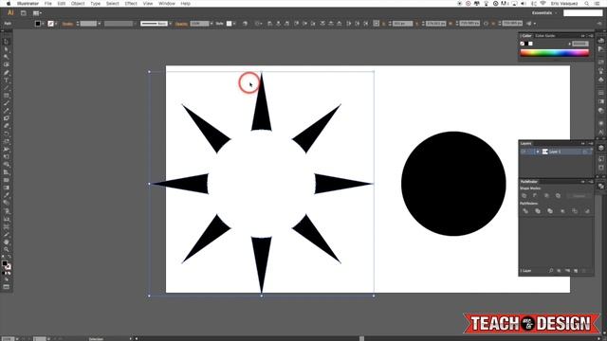Open the Apple menu
The height and width of the screenshot is (341, 607).
9,4
